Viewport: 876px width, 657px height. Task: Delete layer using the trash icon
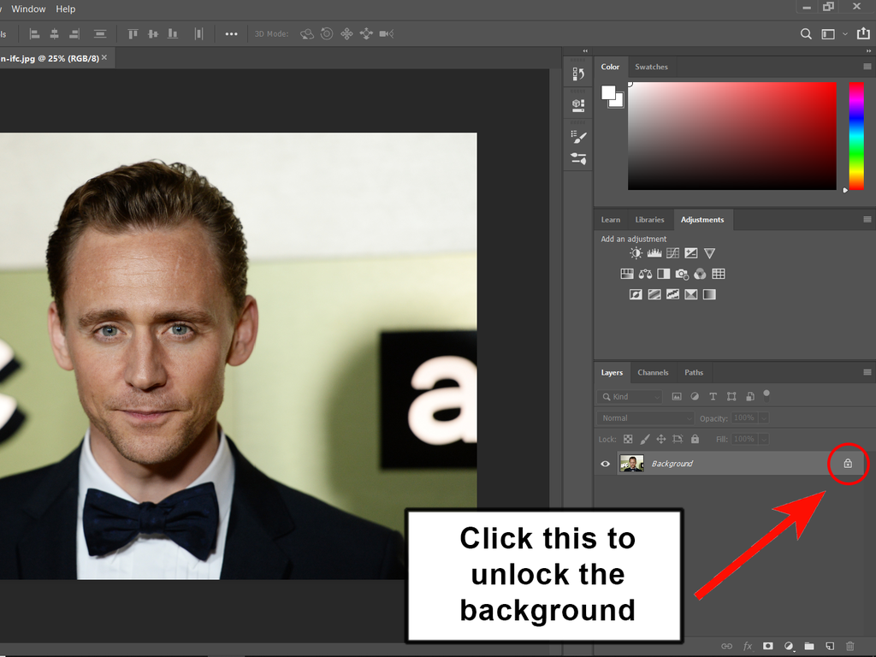pyautogui.click(x=849, y=646)
